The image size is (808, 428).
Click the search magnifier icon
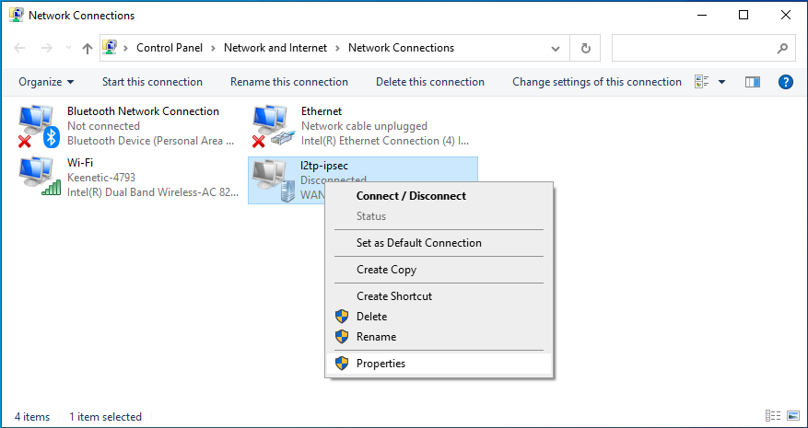coord(781,49)
